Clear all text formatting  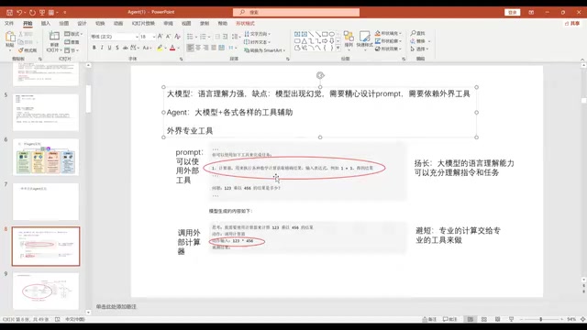[x=177, y=37]
